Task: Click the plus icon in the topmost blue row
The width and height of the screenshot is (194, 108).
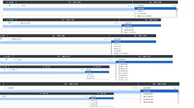Action: point(10,9)
